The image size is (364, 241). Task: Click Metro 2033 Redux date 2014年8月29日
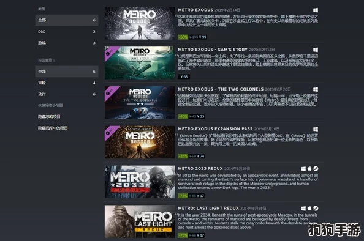(x=237, y=168)
